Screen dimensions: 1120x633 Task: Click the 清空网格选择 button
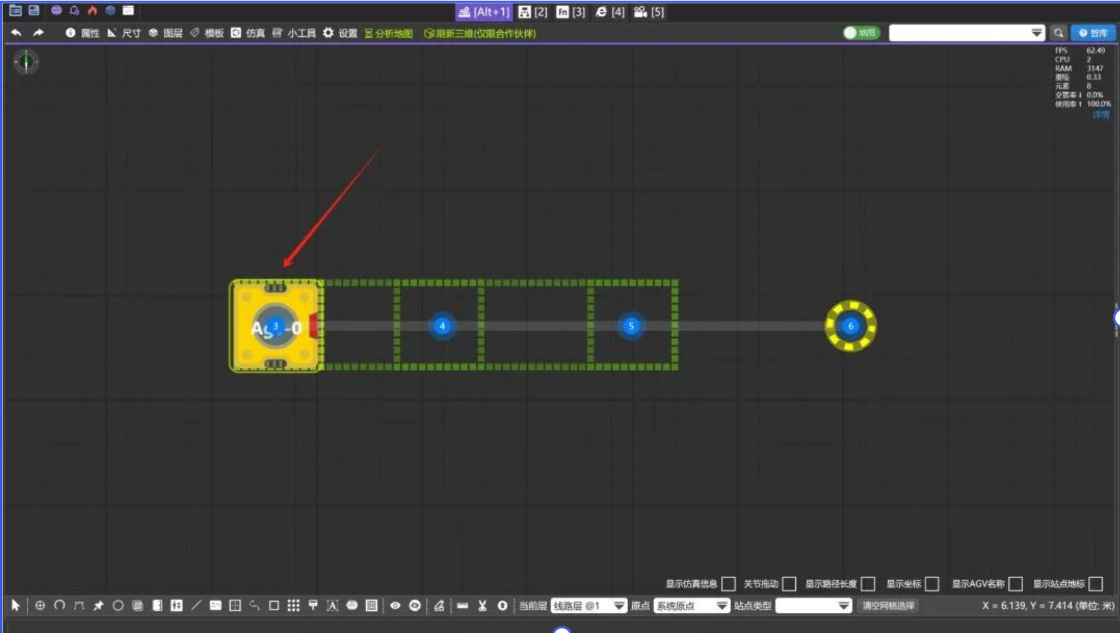point(888,606)
